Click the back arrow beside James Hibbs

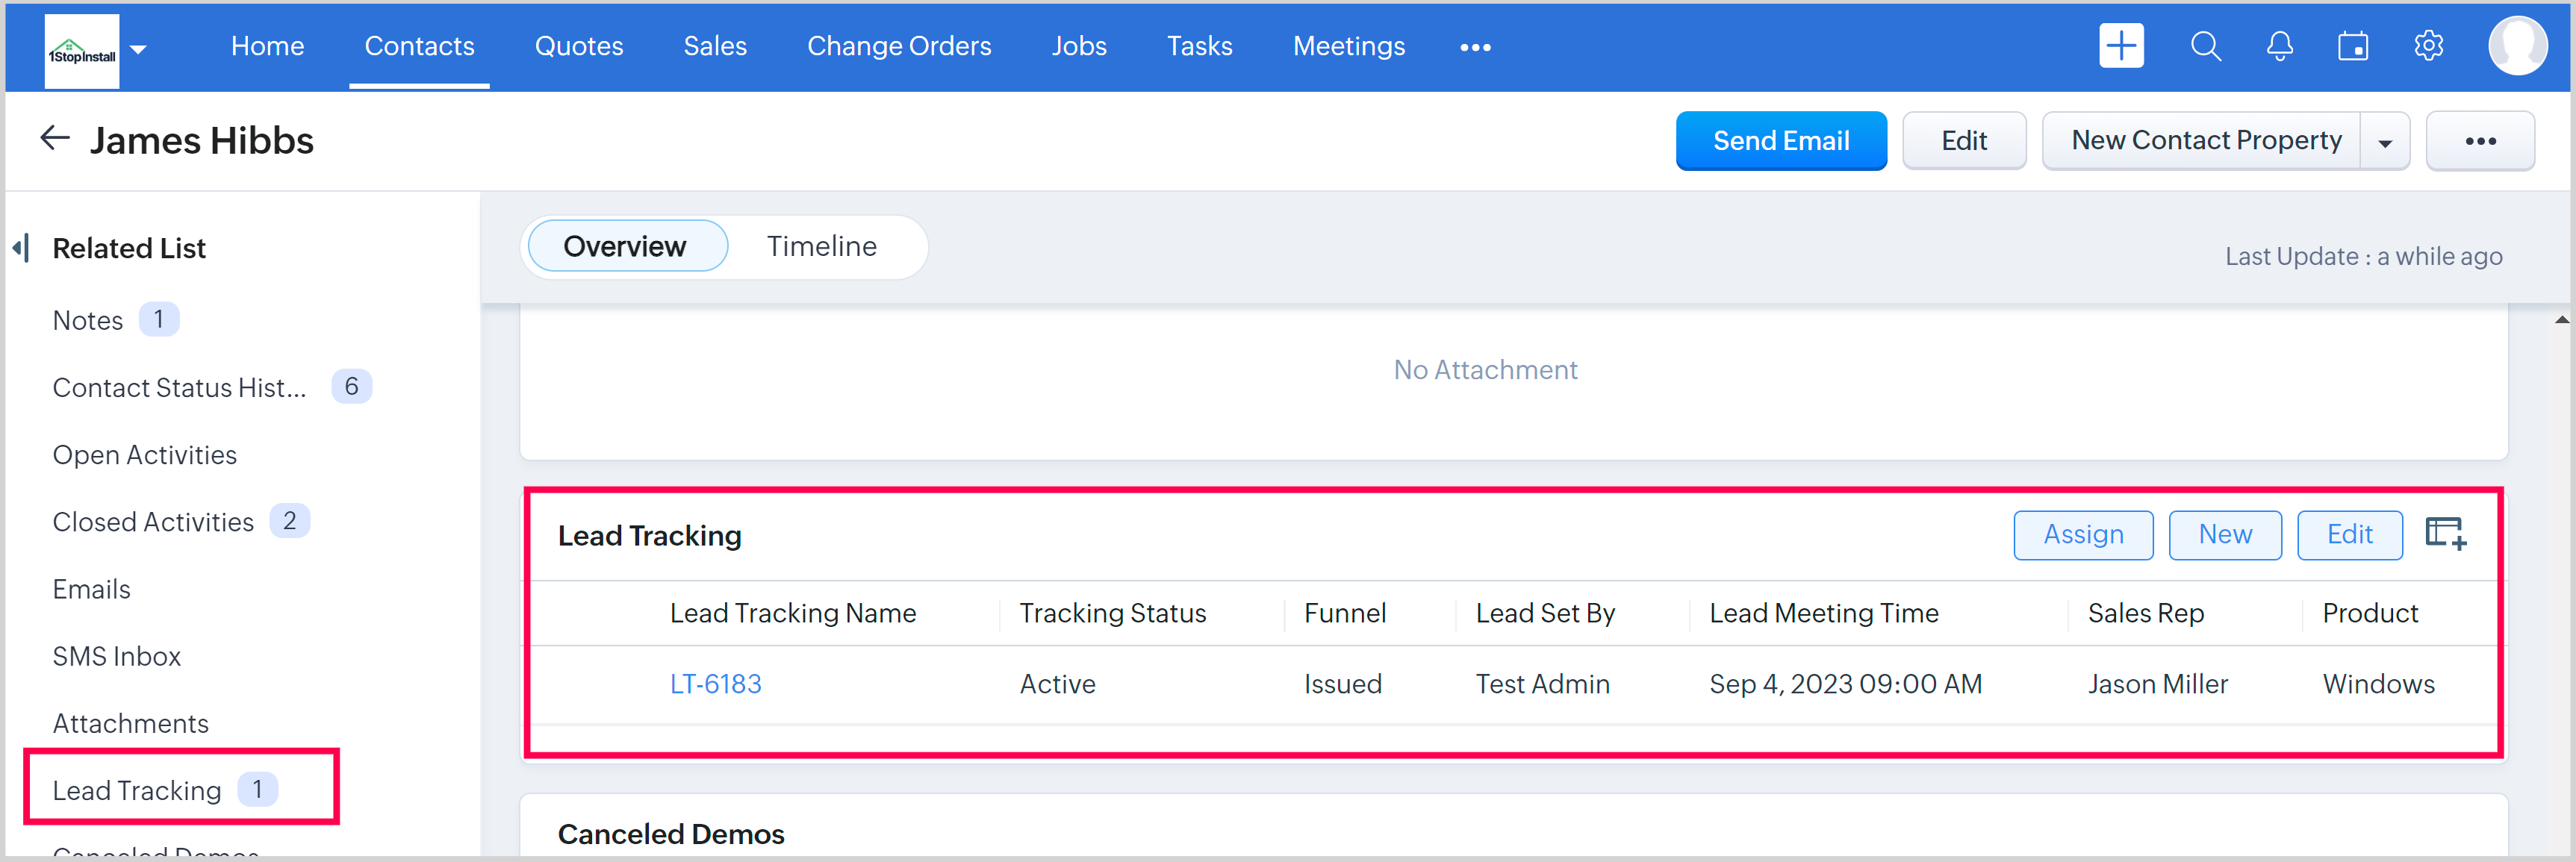54,139
